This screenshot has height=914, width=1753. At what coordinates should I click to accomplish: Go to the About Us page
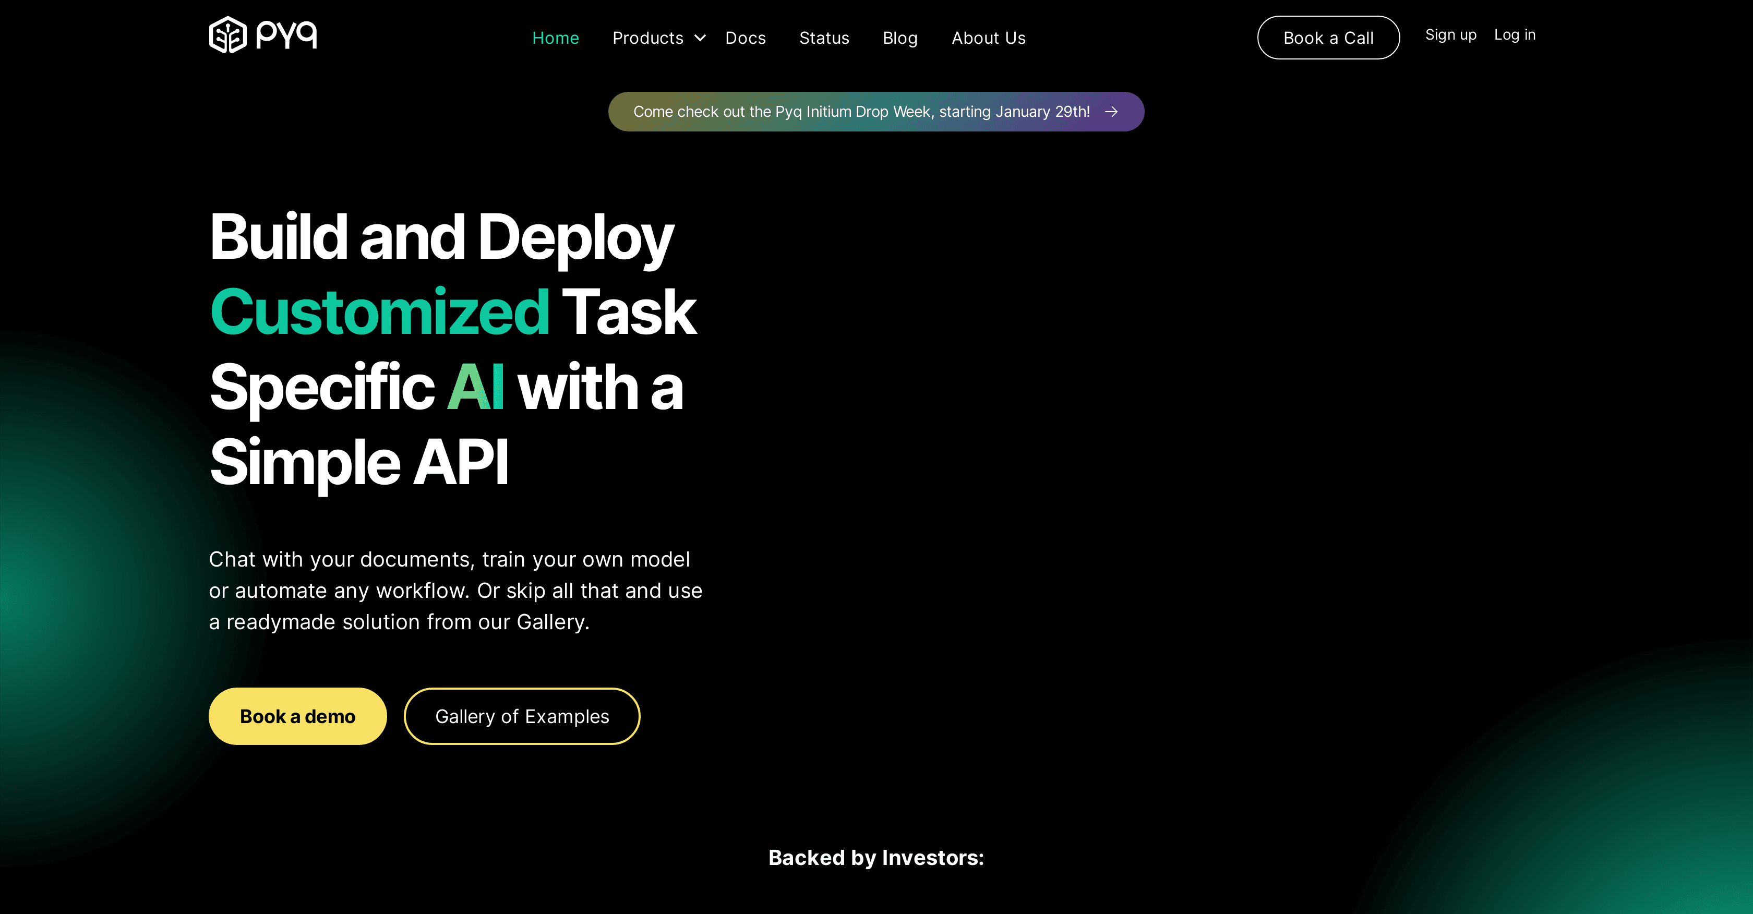(x=988, y=38)
